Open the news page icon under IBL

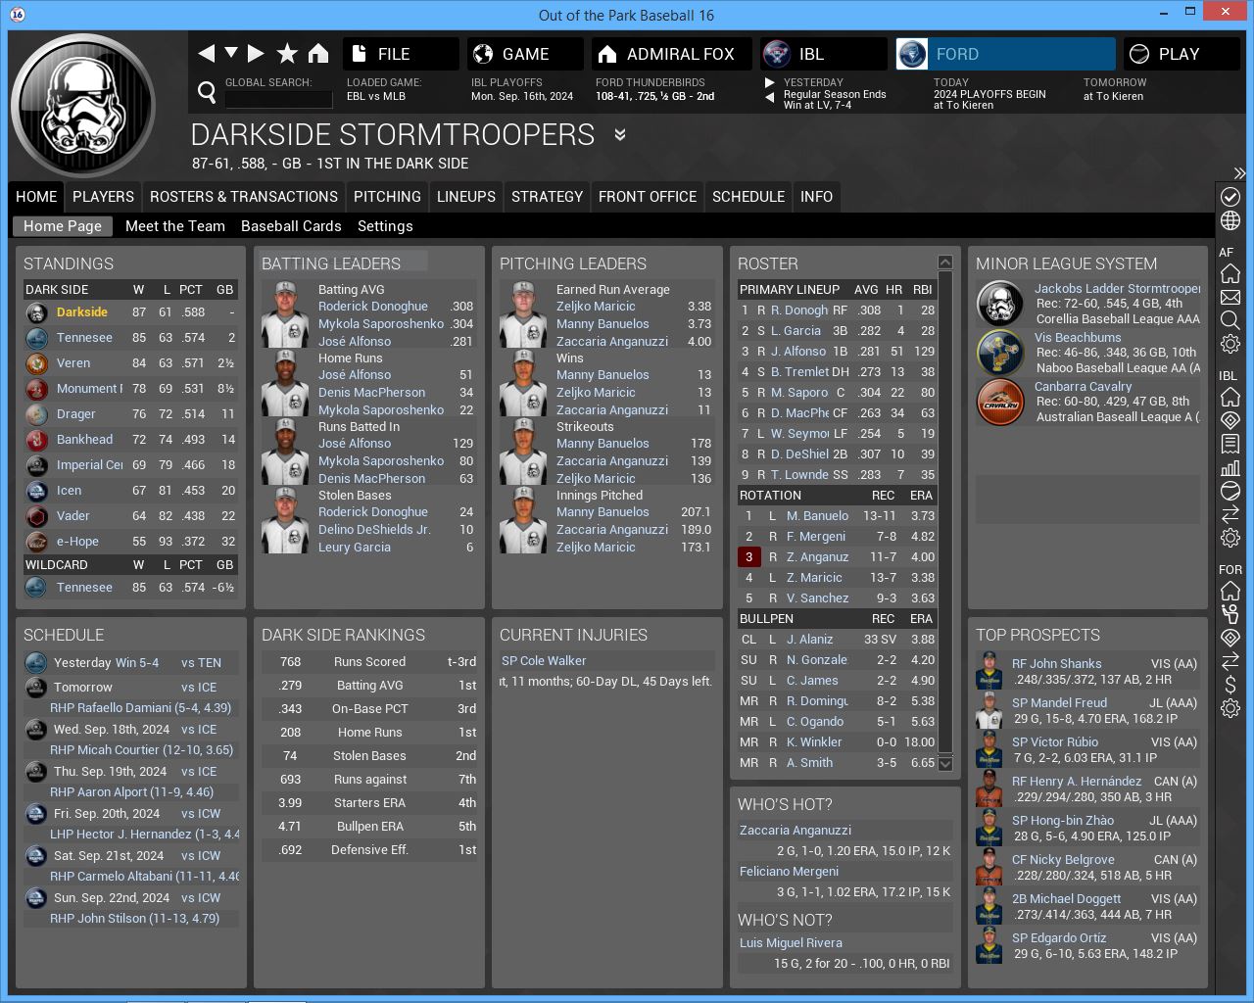(1230, 444)
